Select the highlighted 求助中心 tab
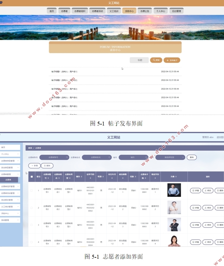The image size is (224, 266). tap(129, 11)
